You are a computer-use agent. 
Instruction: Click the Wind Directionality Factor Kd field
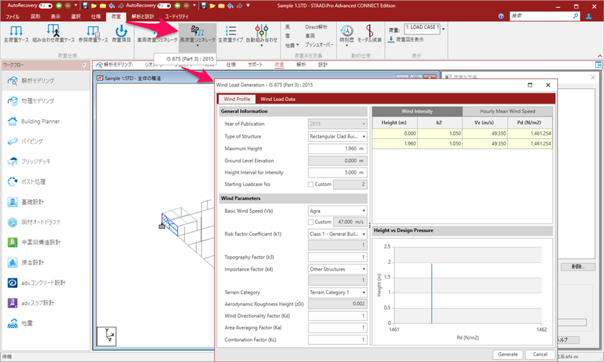tap(338, 316)
